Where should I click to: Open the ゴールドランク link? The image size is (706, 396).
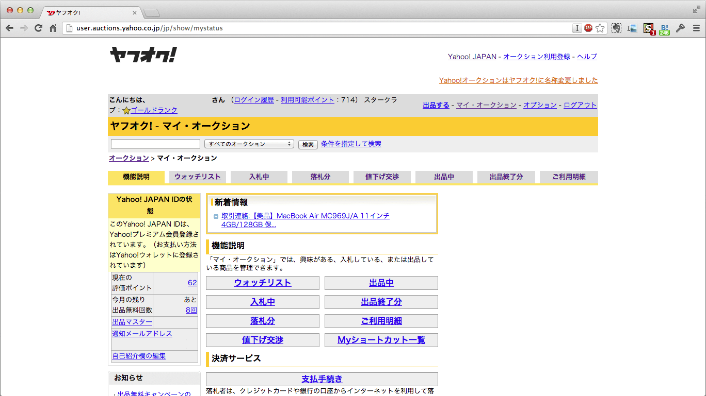(154, 110)
